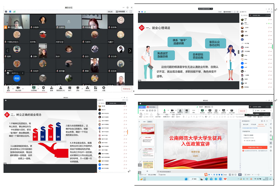Open Settings (设置) gear in gallery-view meeting toolbar

104,88
